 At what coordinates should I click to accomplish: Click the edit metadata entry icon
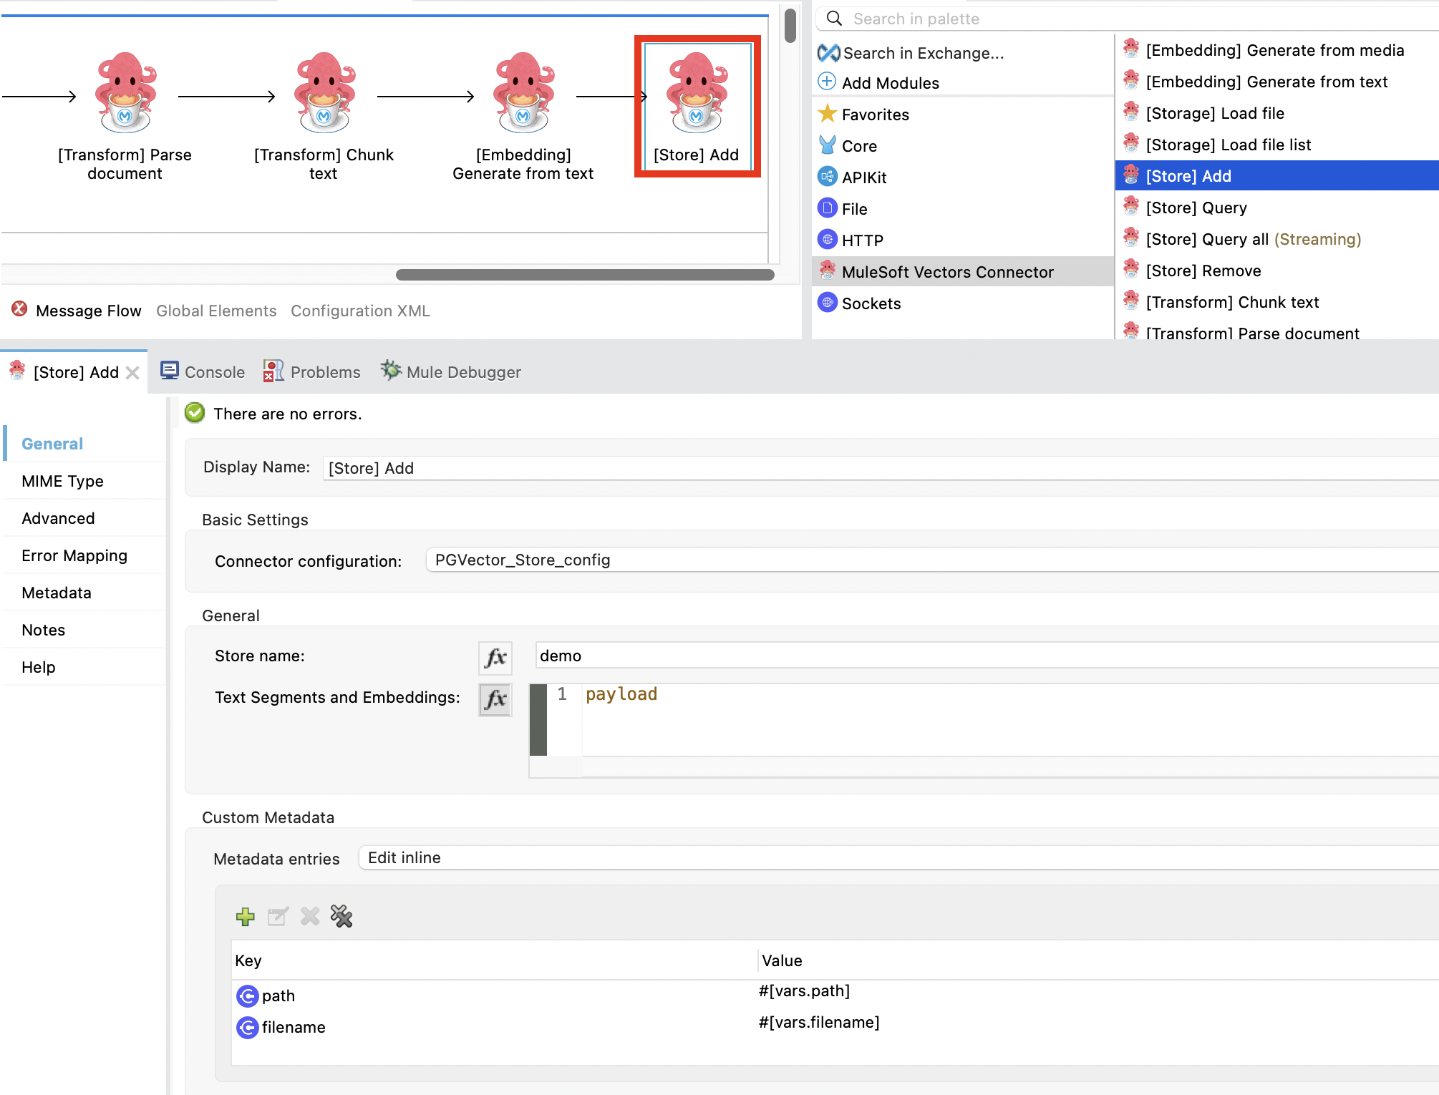point(278,917)
